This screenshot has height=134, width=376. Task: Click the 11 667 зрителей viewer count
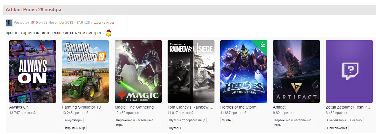pos(233,113)
